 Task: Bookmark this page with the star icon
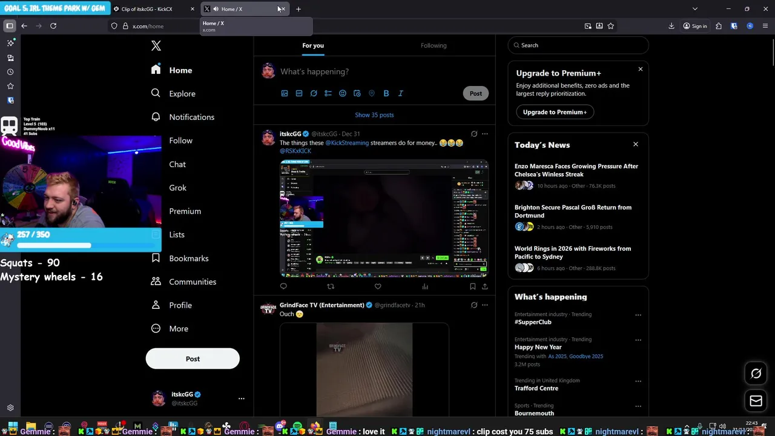pyautogui.click(x=611, y=26)
